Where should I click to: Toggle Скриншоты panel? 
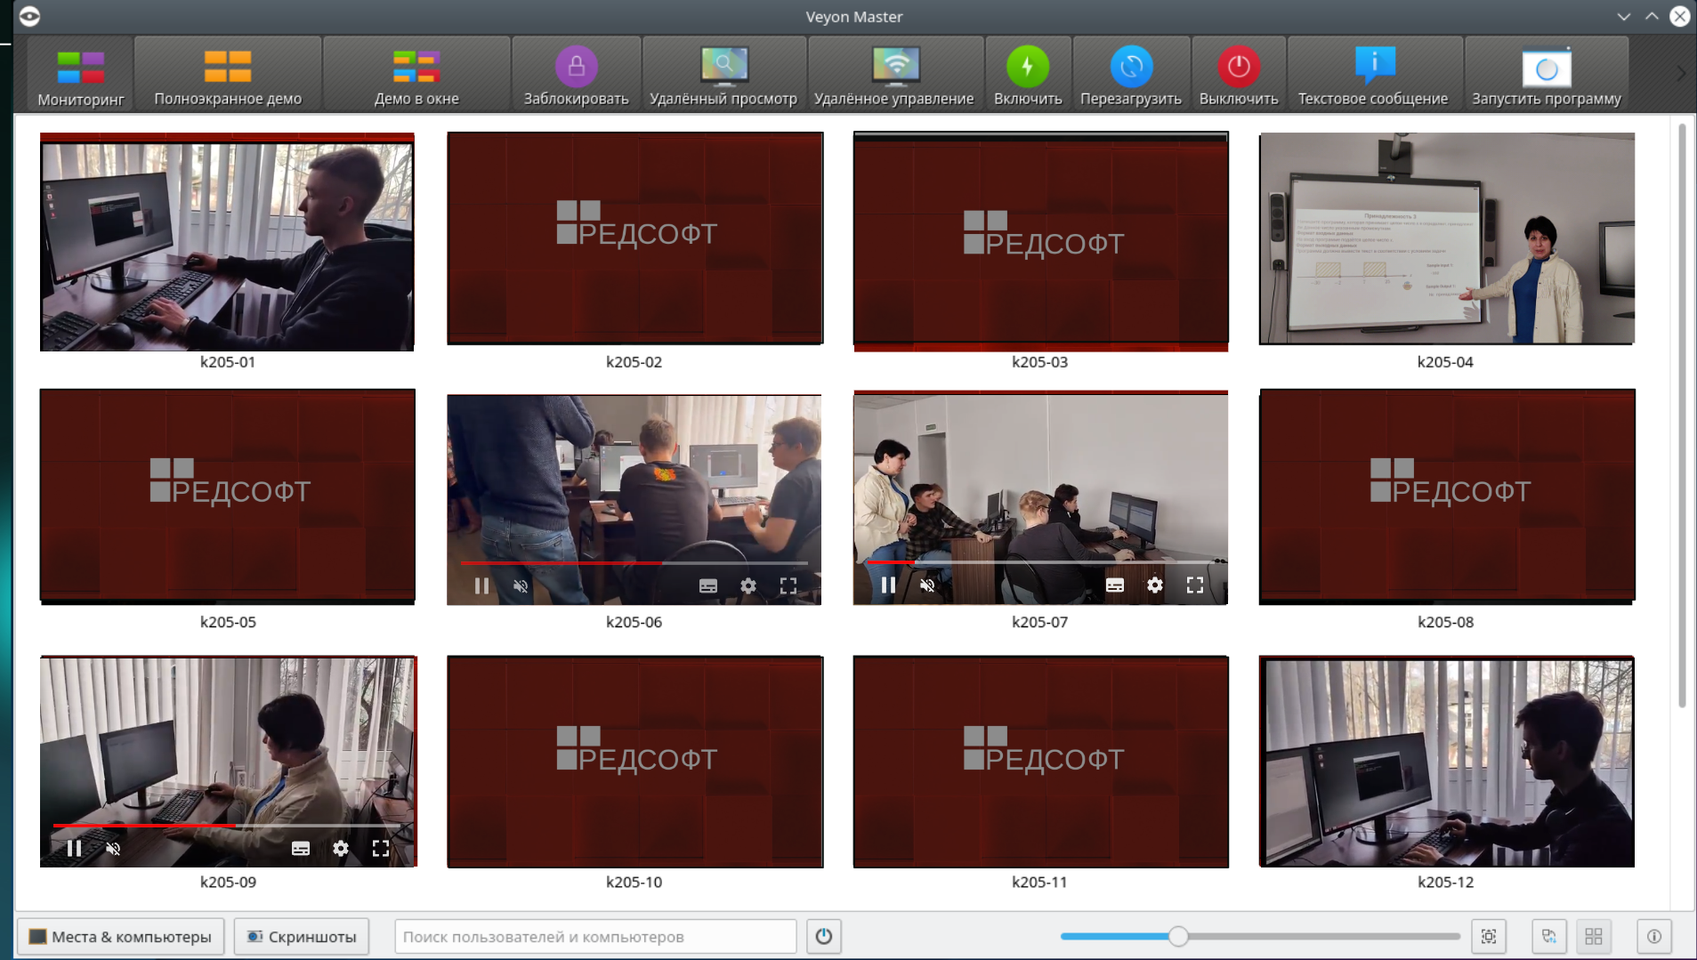pos(302,936)
